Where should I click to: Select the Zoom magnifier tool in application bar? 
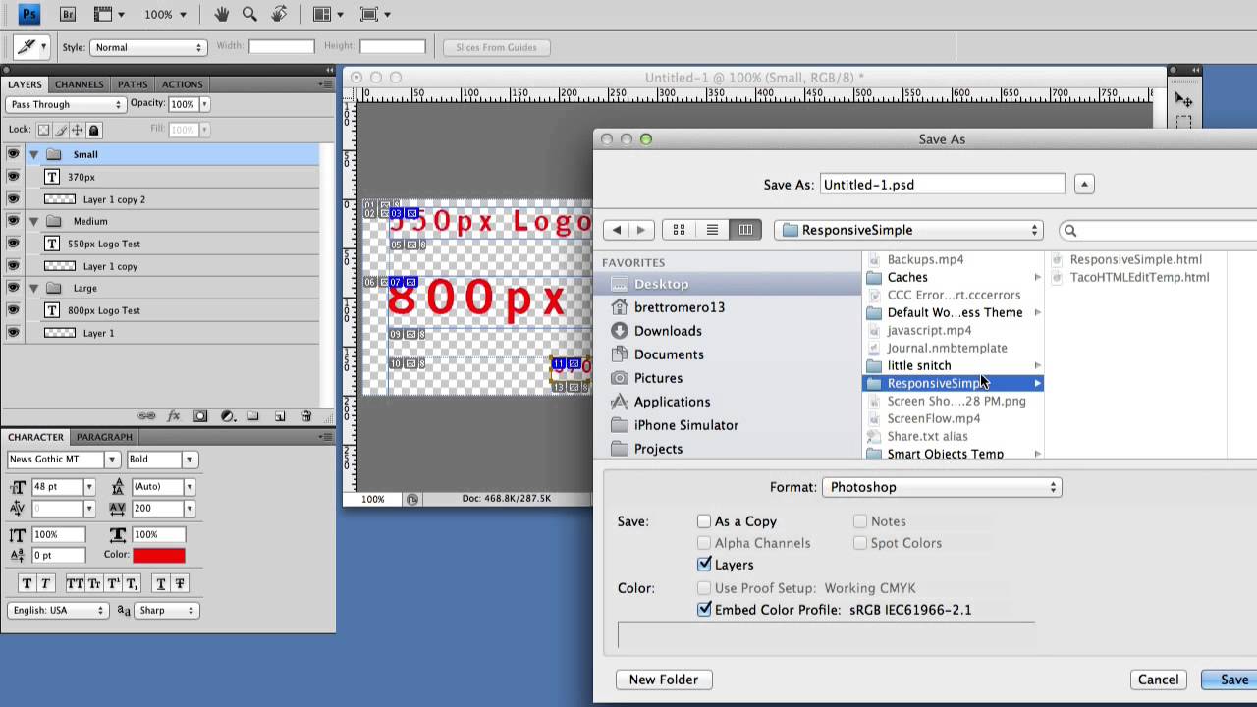click(249, 14)
